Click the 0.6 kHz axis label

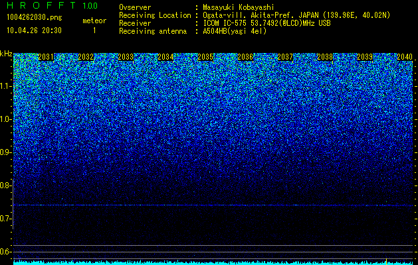(6, 252)
